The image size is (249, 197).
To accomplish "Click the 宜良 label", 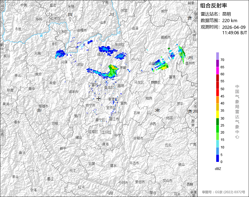I will tap(123, 103).
